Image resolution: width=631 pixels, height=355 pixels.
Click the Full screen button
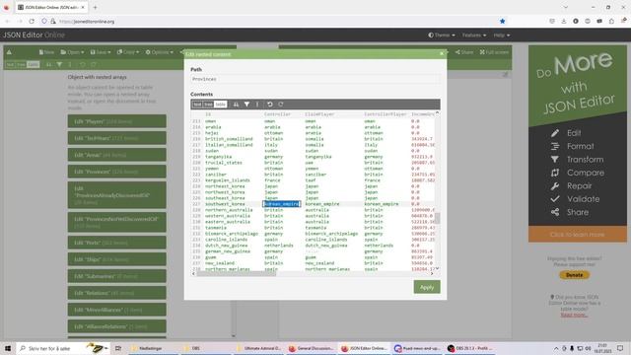(x=494, y=52)
